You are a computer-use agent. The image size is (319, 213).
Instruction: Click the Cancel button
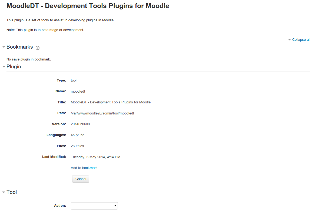(81, 179)
